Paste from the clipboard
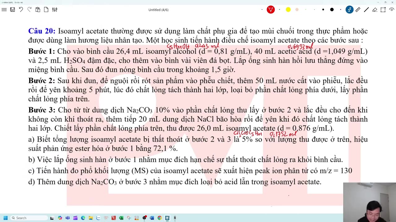This screenshot has width=396, height=222. (x=38, y=10)
